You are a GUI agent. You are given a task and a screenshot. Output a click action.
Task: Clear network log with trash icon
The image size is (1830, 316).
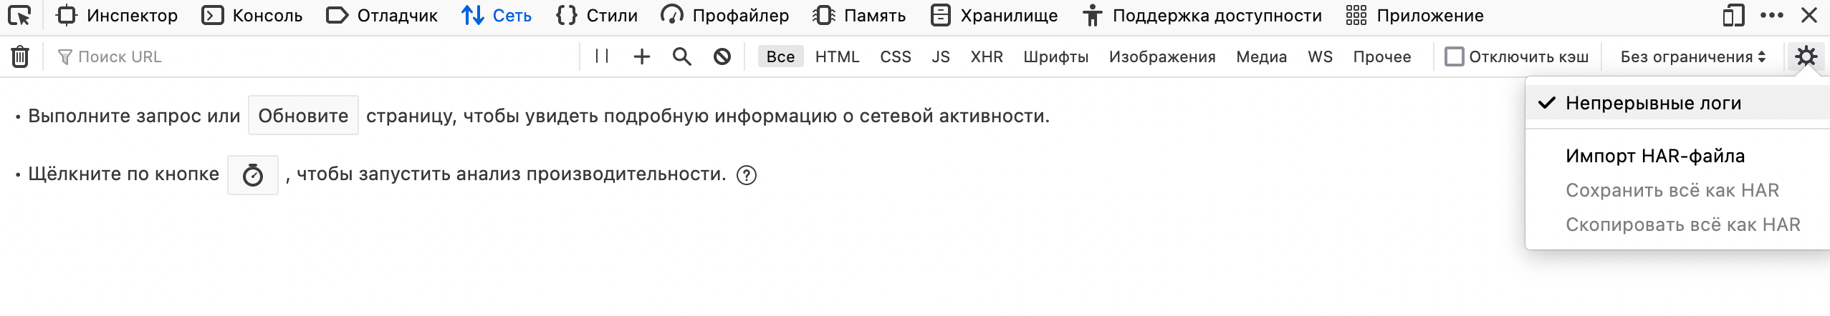click(20, 56)
